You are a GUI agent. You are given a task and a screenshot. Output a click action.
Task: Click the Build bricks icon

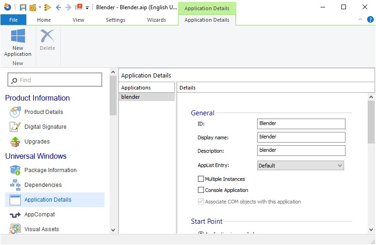tap(33, 7)
